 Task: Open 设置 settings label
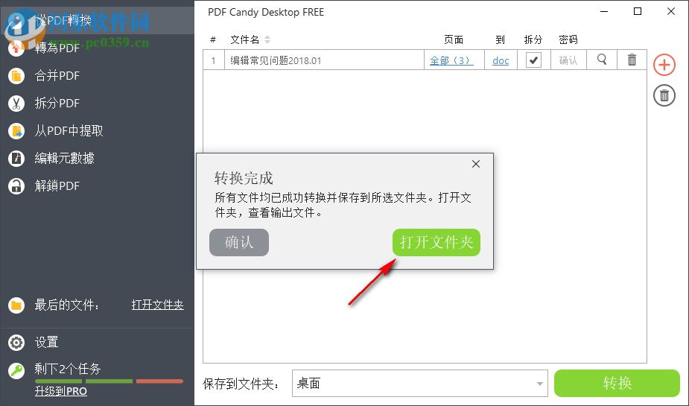click(47, 342)
